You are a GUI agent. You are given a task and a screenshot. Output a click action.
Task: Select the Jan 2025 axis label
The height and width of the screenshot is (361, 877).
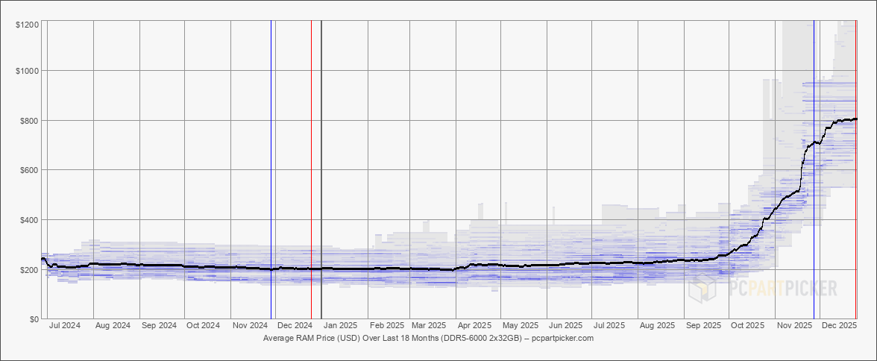coord(341,325)
